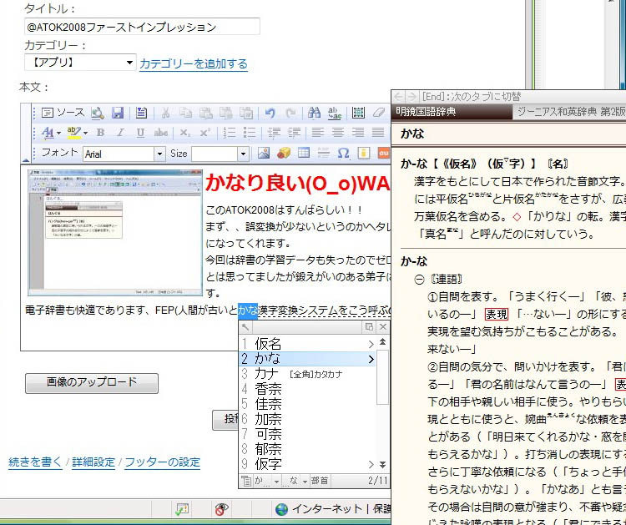Click the copy icon in the toolbar
Screen dimensions: 626x525
(185, 113)
